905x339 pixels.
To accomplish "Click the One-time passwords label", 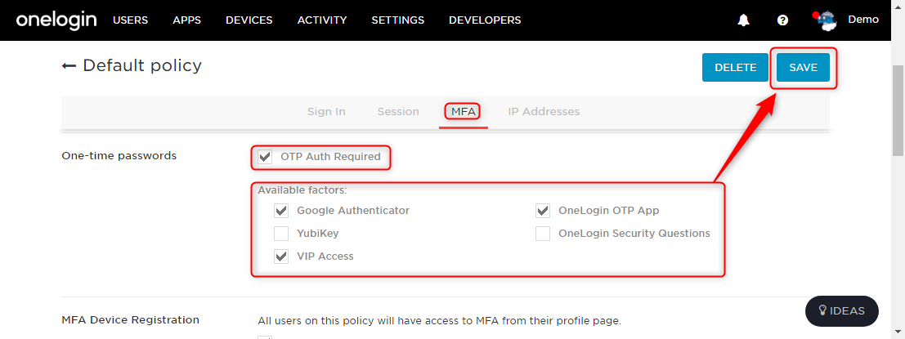I will (119, 156).
